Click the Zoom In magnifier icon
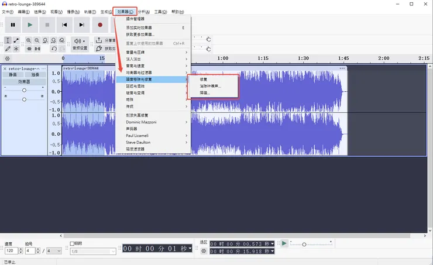Viewport: 433px width, 265px height. point(28,40)
